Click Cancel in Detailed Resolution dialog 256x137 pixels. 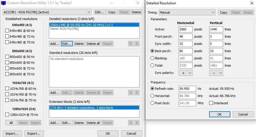point(243,114)
